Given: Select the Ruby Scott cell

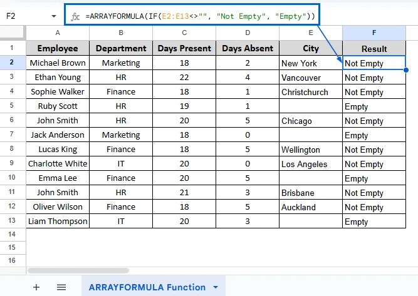Looking at the screenshot, I should coord(58,106).
